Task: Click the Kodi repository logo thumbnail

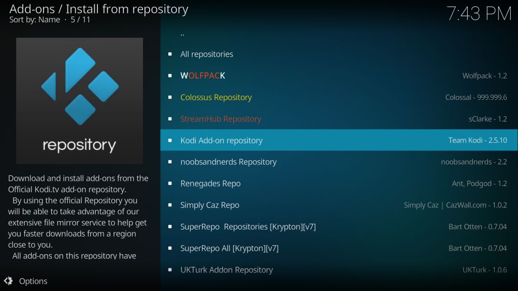Action: 79,101
